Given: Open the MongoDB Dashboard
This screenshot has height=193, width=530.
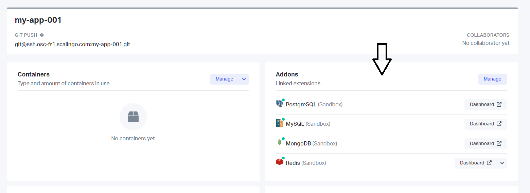Looking at the screenshot, I should coord(485,143).
